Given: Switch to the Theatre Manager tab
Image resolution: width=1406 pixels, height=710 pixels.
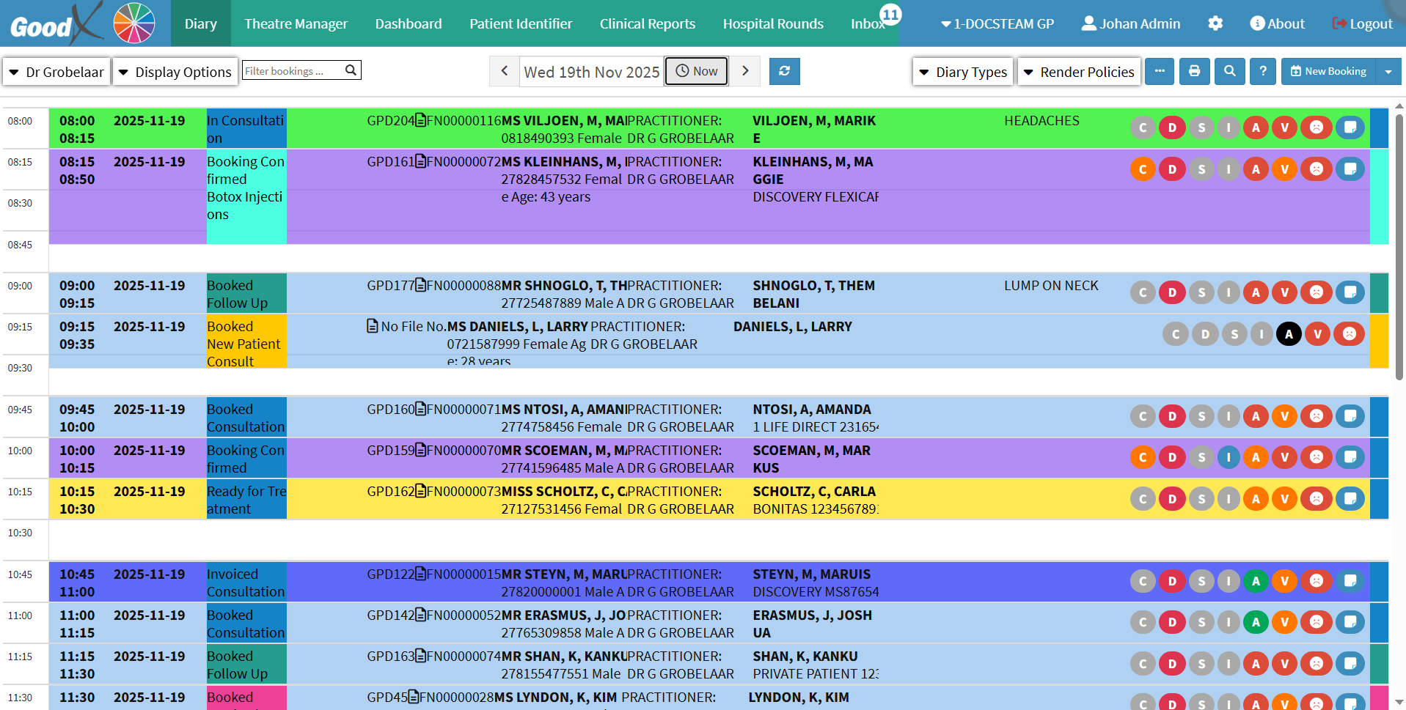Looking at the screenshot, I should 296,23.
